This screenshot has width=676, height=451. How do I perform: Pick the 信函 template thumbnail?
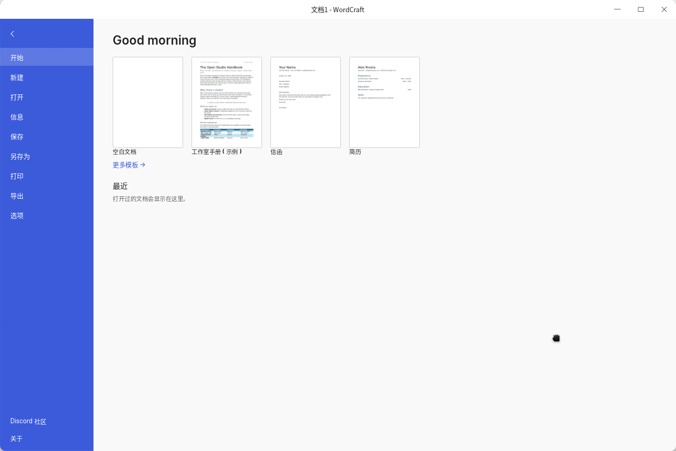point(306,102)
